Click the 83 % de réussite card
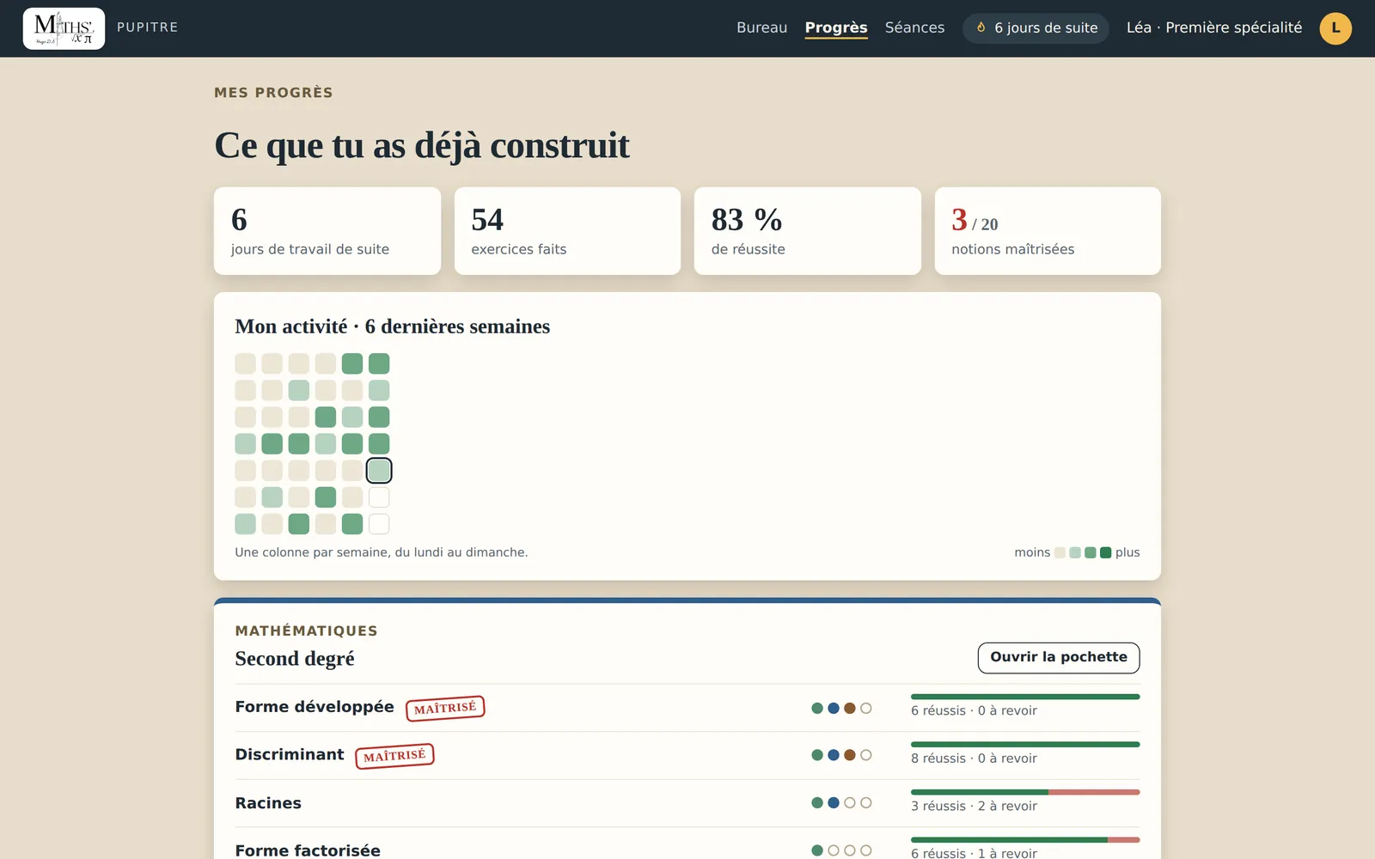The height and width of the screenshot is (859, 1375). point(808,231)
